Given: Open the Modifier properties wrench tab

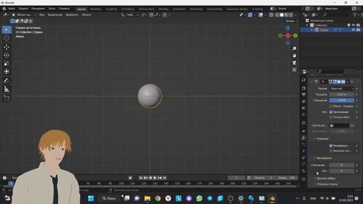Looking at the screenshot, I should (304, 138).
